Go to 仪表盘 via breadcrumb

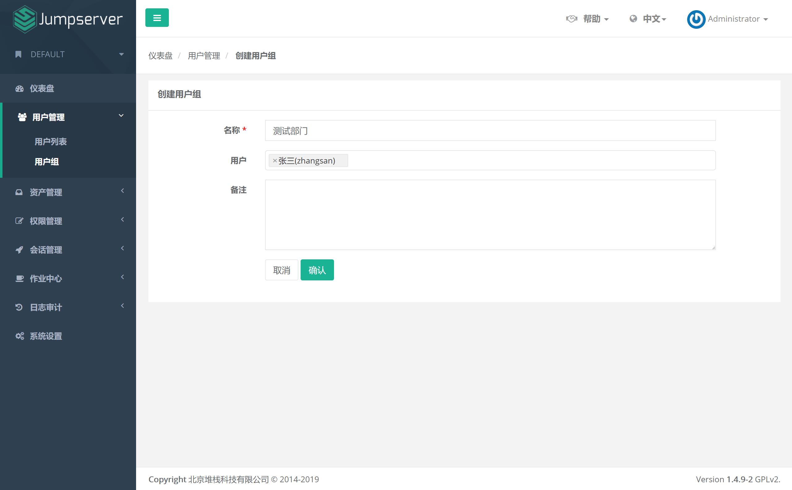click(161, 56)
